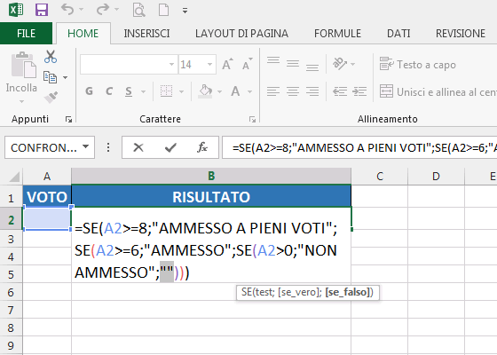Image resolution: width=497 pixels, height=355 pixels.
Task: Toggle underline S formatting
Action: click(129, 91)
